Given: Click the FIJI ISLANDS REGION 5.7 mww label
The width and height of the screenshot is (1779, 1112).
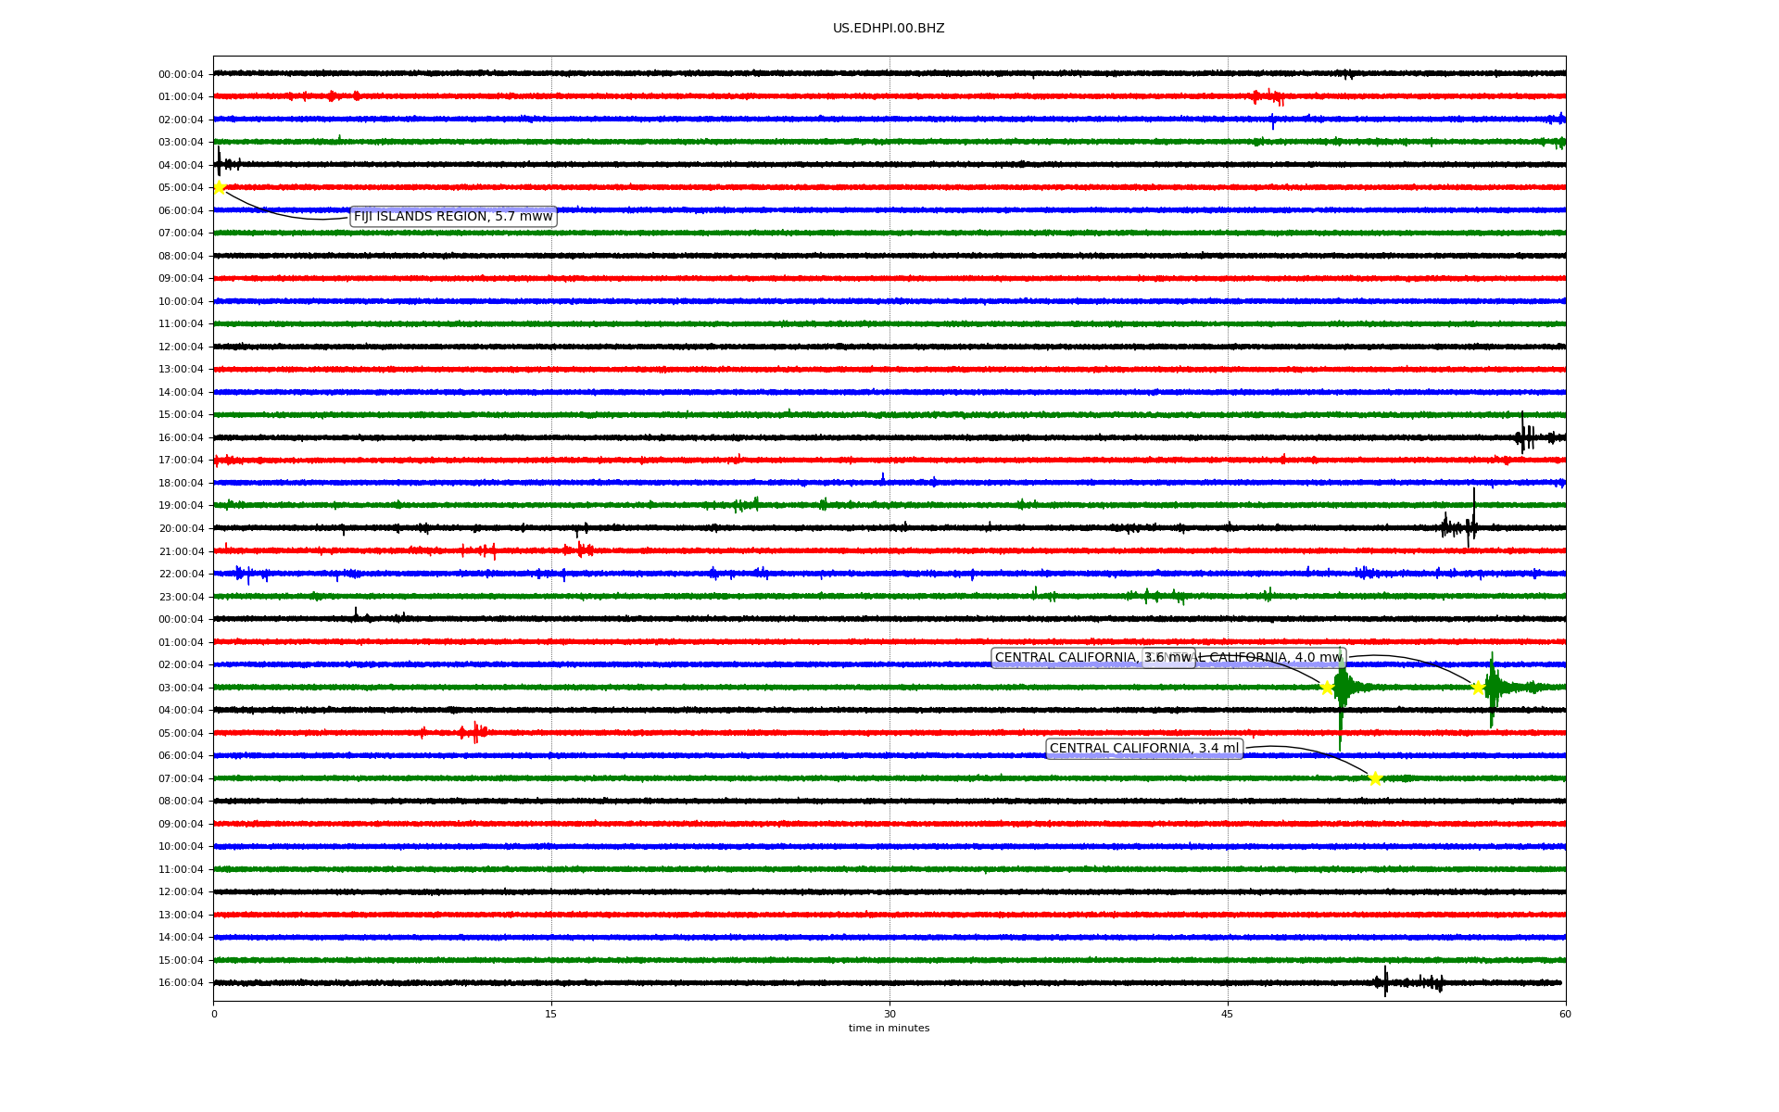Looking at the screenshot, I should [453, 217].
